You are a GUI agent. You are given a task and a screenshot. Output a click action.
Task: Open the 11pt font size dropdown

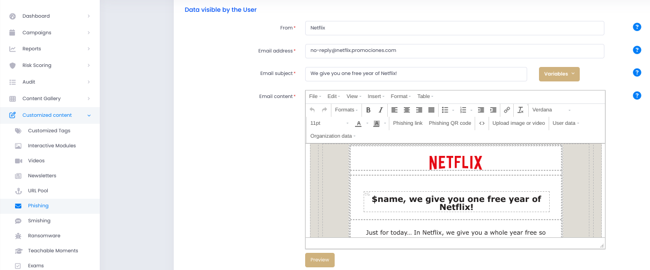pos(329,123)
